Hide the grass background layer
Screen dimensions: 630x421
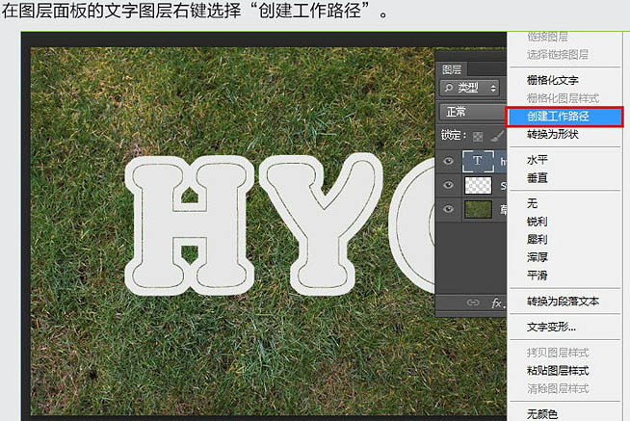(x=448, y=209)
